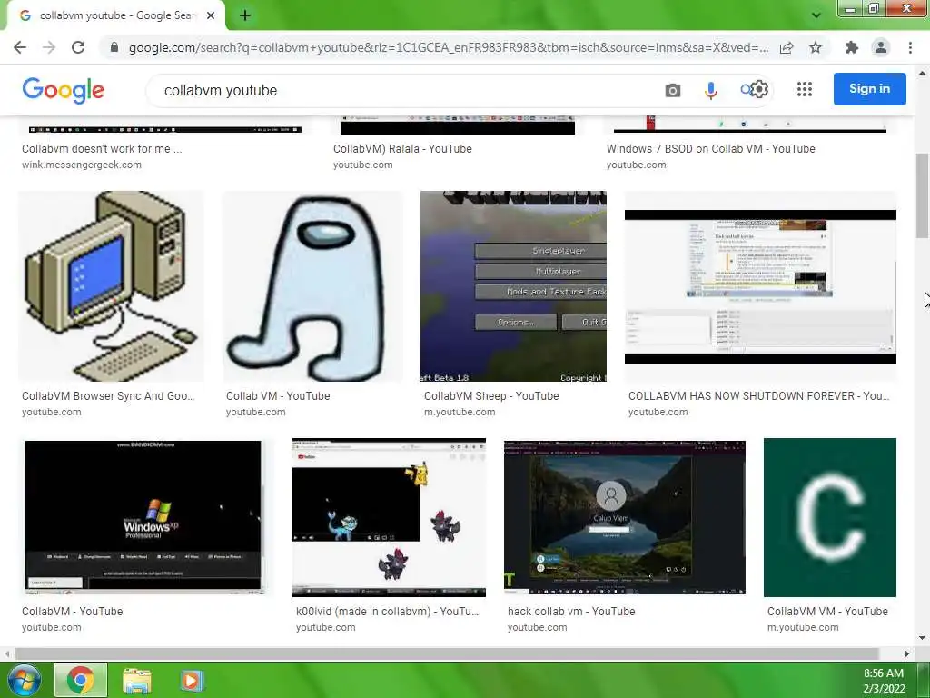Open 'hack collab vm - YouTube' title
Image resolution: width=930 pixels, height=698 pixels.
pos(571,612)
